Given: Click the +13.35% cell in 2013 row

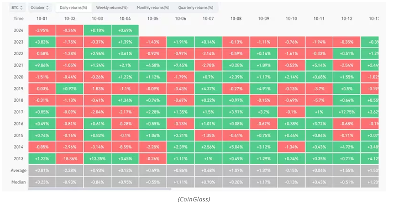Looking at the screenshot, I should click(x=97, y=159).
